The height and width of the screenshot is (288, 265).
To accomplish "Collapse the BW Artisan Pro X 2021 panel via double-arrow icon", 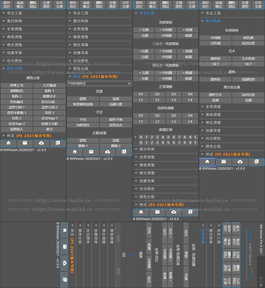I will click(261, 278).
